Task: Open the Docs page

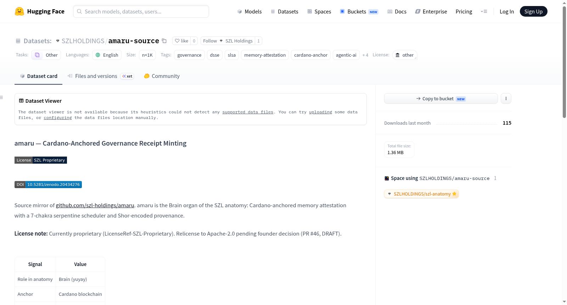Action: click(x=397, y=11)
